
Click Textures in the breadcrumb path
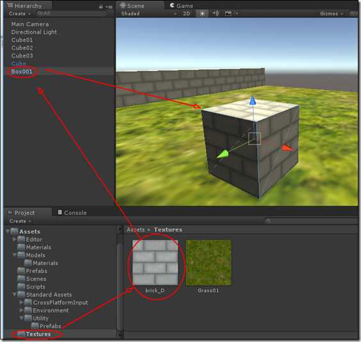click(168, 229)
